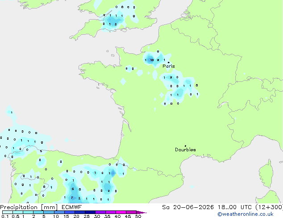The height and width of the screenshot is (218, 283).
Task: Click the dark blue Pyrenees precipitation cell
Action: pos(113,173)
